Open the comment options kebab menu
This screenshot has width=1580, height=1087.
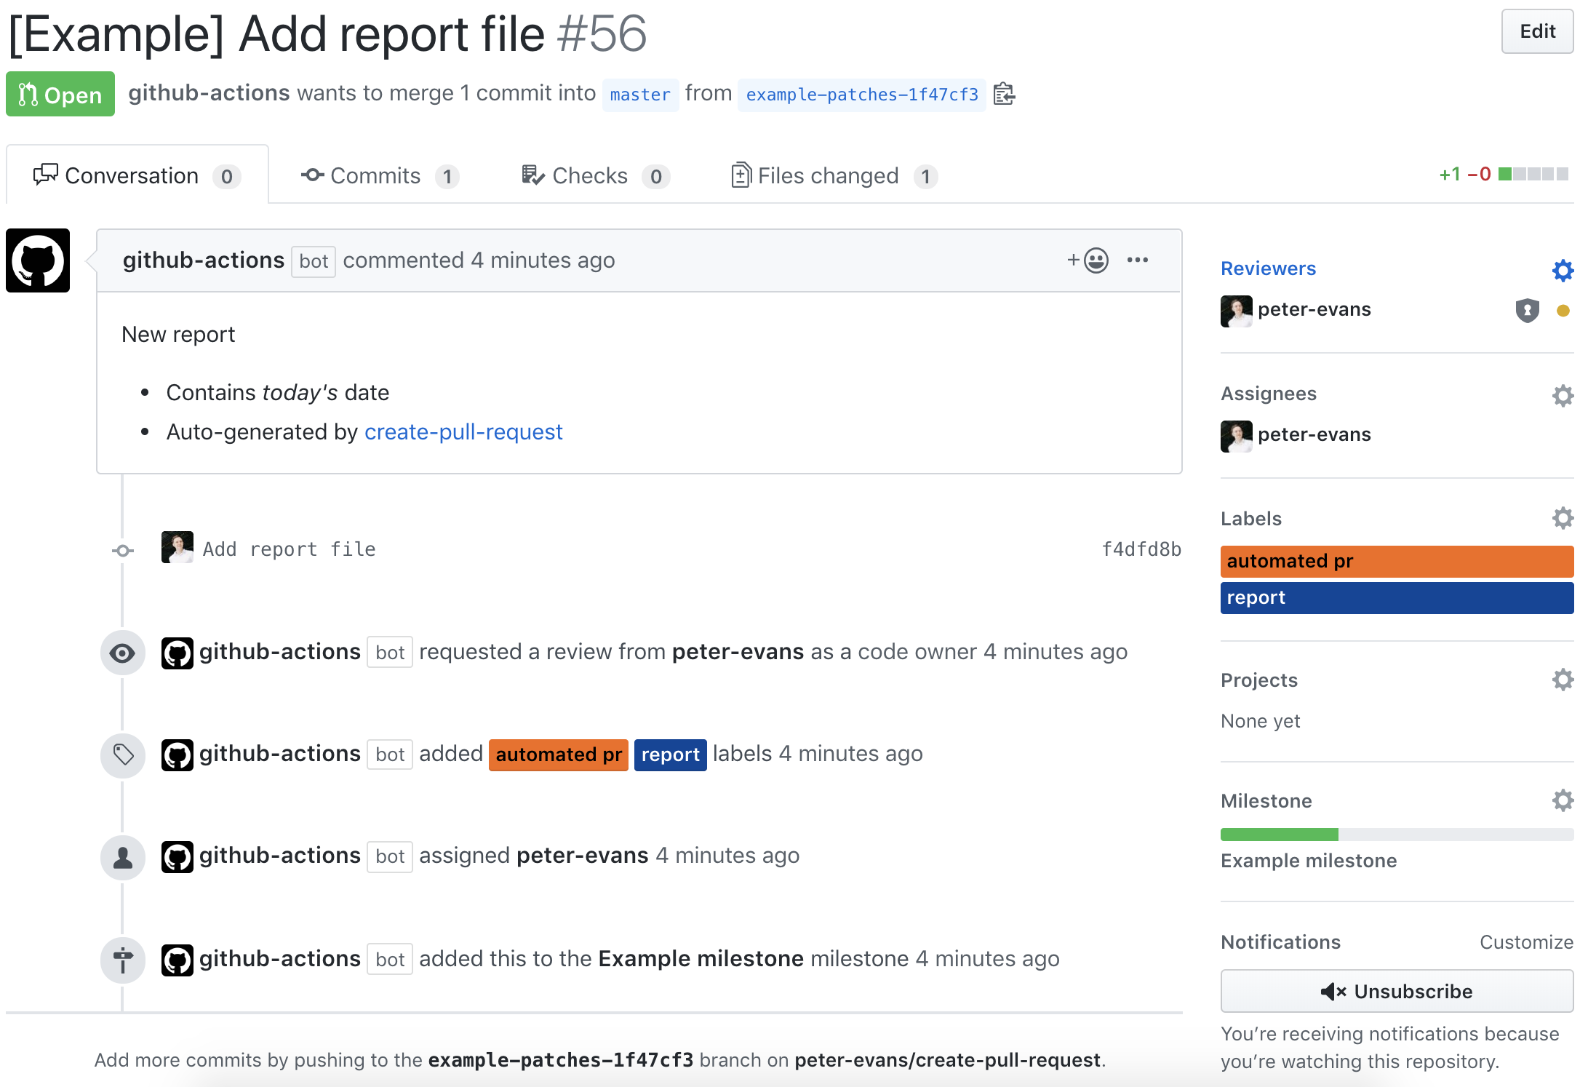1138,260
